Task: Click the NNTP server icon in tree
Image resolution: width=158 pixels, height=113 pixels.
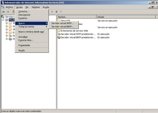Action: point(10,39)
